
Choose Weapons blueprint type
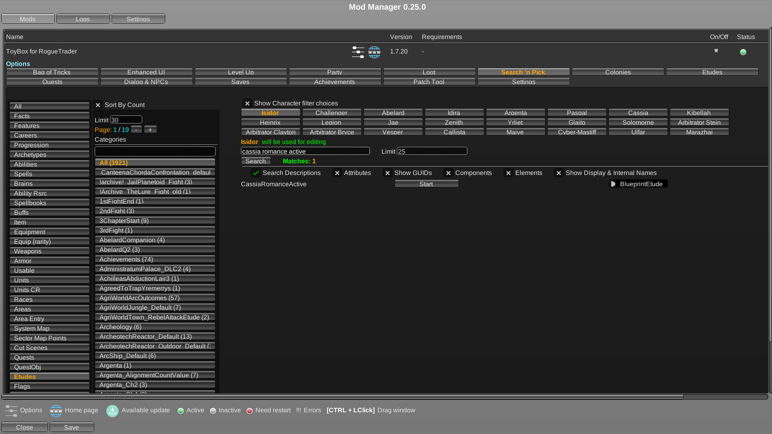50,251
